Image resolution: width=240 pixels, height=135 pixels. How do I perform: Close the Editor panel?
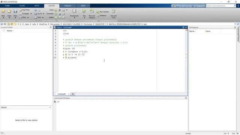[186, 27]
